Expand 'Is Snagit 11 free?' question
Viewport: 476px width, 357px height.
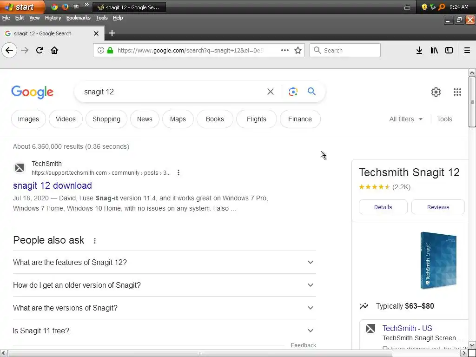coord(164,331)
